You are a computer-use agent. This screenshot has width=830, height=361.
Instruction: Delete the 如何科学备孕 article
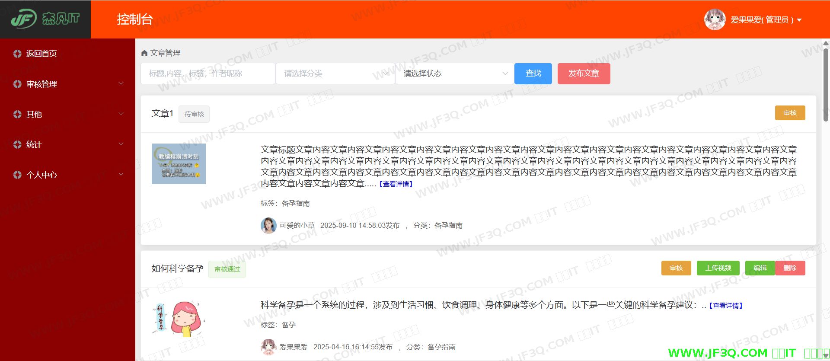click(790, 268)
